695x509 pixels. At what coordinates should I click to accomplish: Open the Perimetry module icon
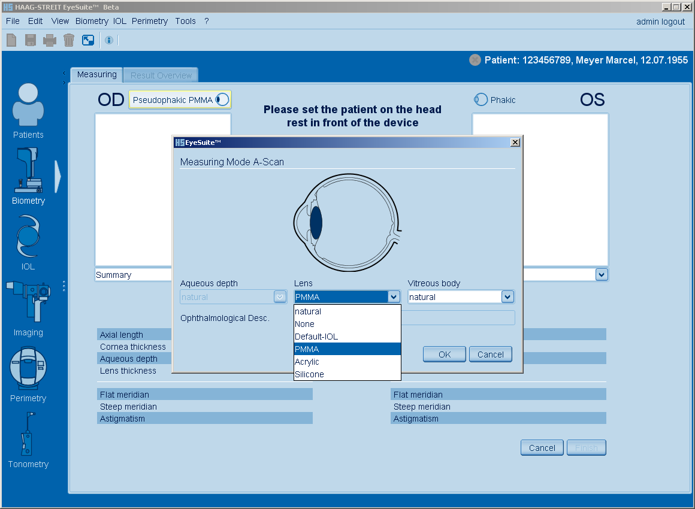pos(28,372)
